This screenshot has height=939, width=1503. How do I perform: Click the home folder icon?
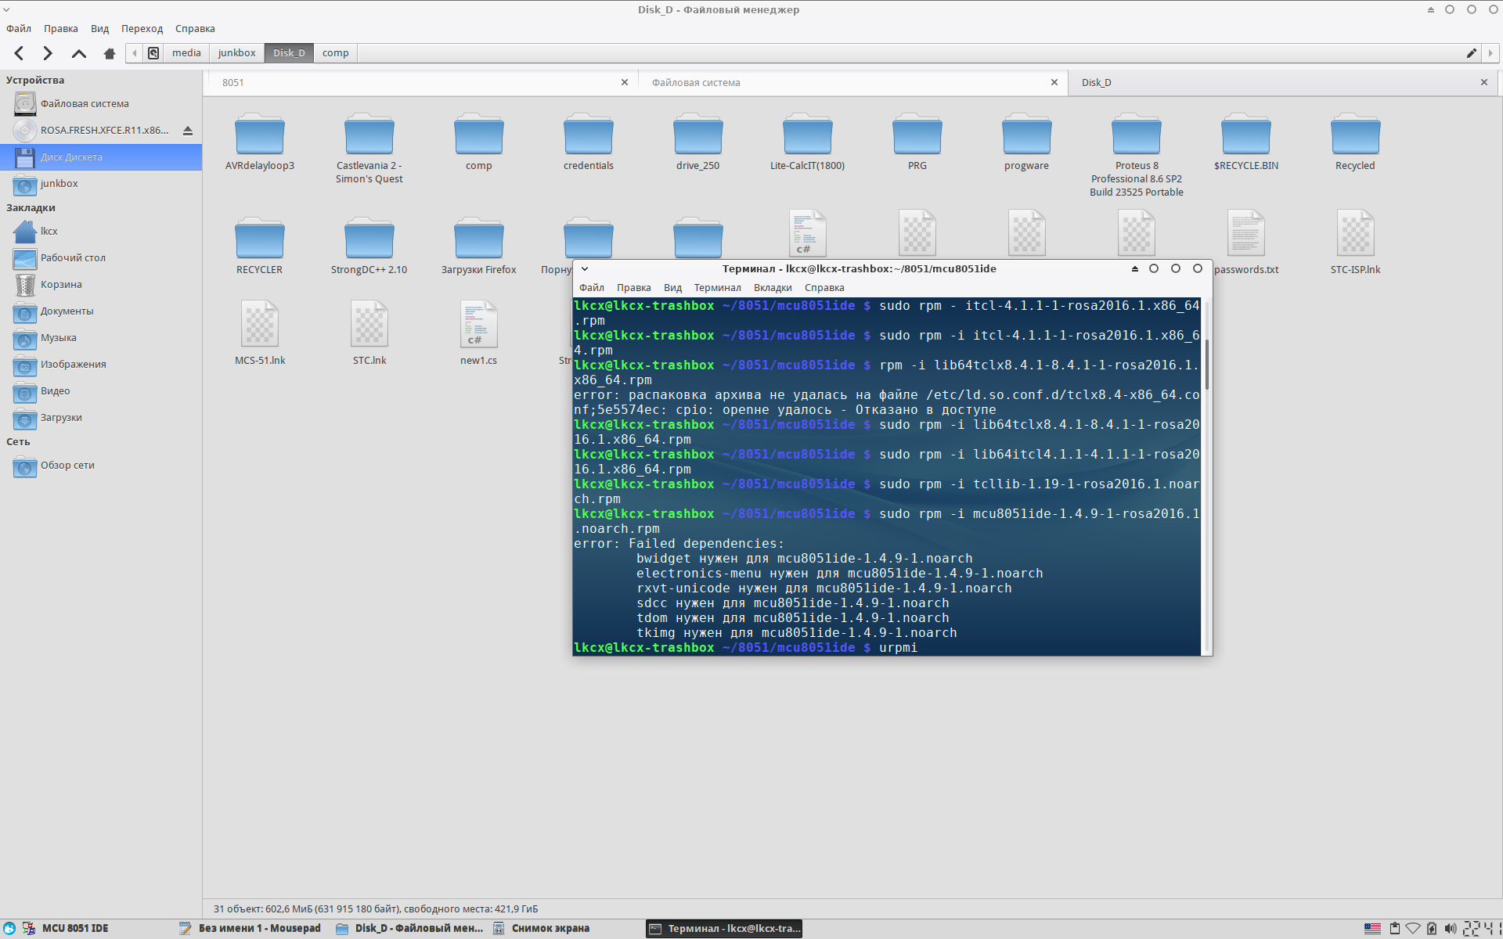(110, 53)
